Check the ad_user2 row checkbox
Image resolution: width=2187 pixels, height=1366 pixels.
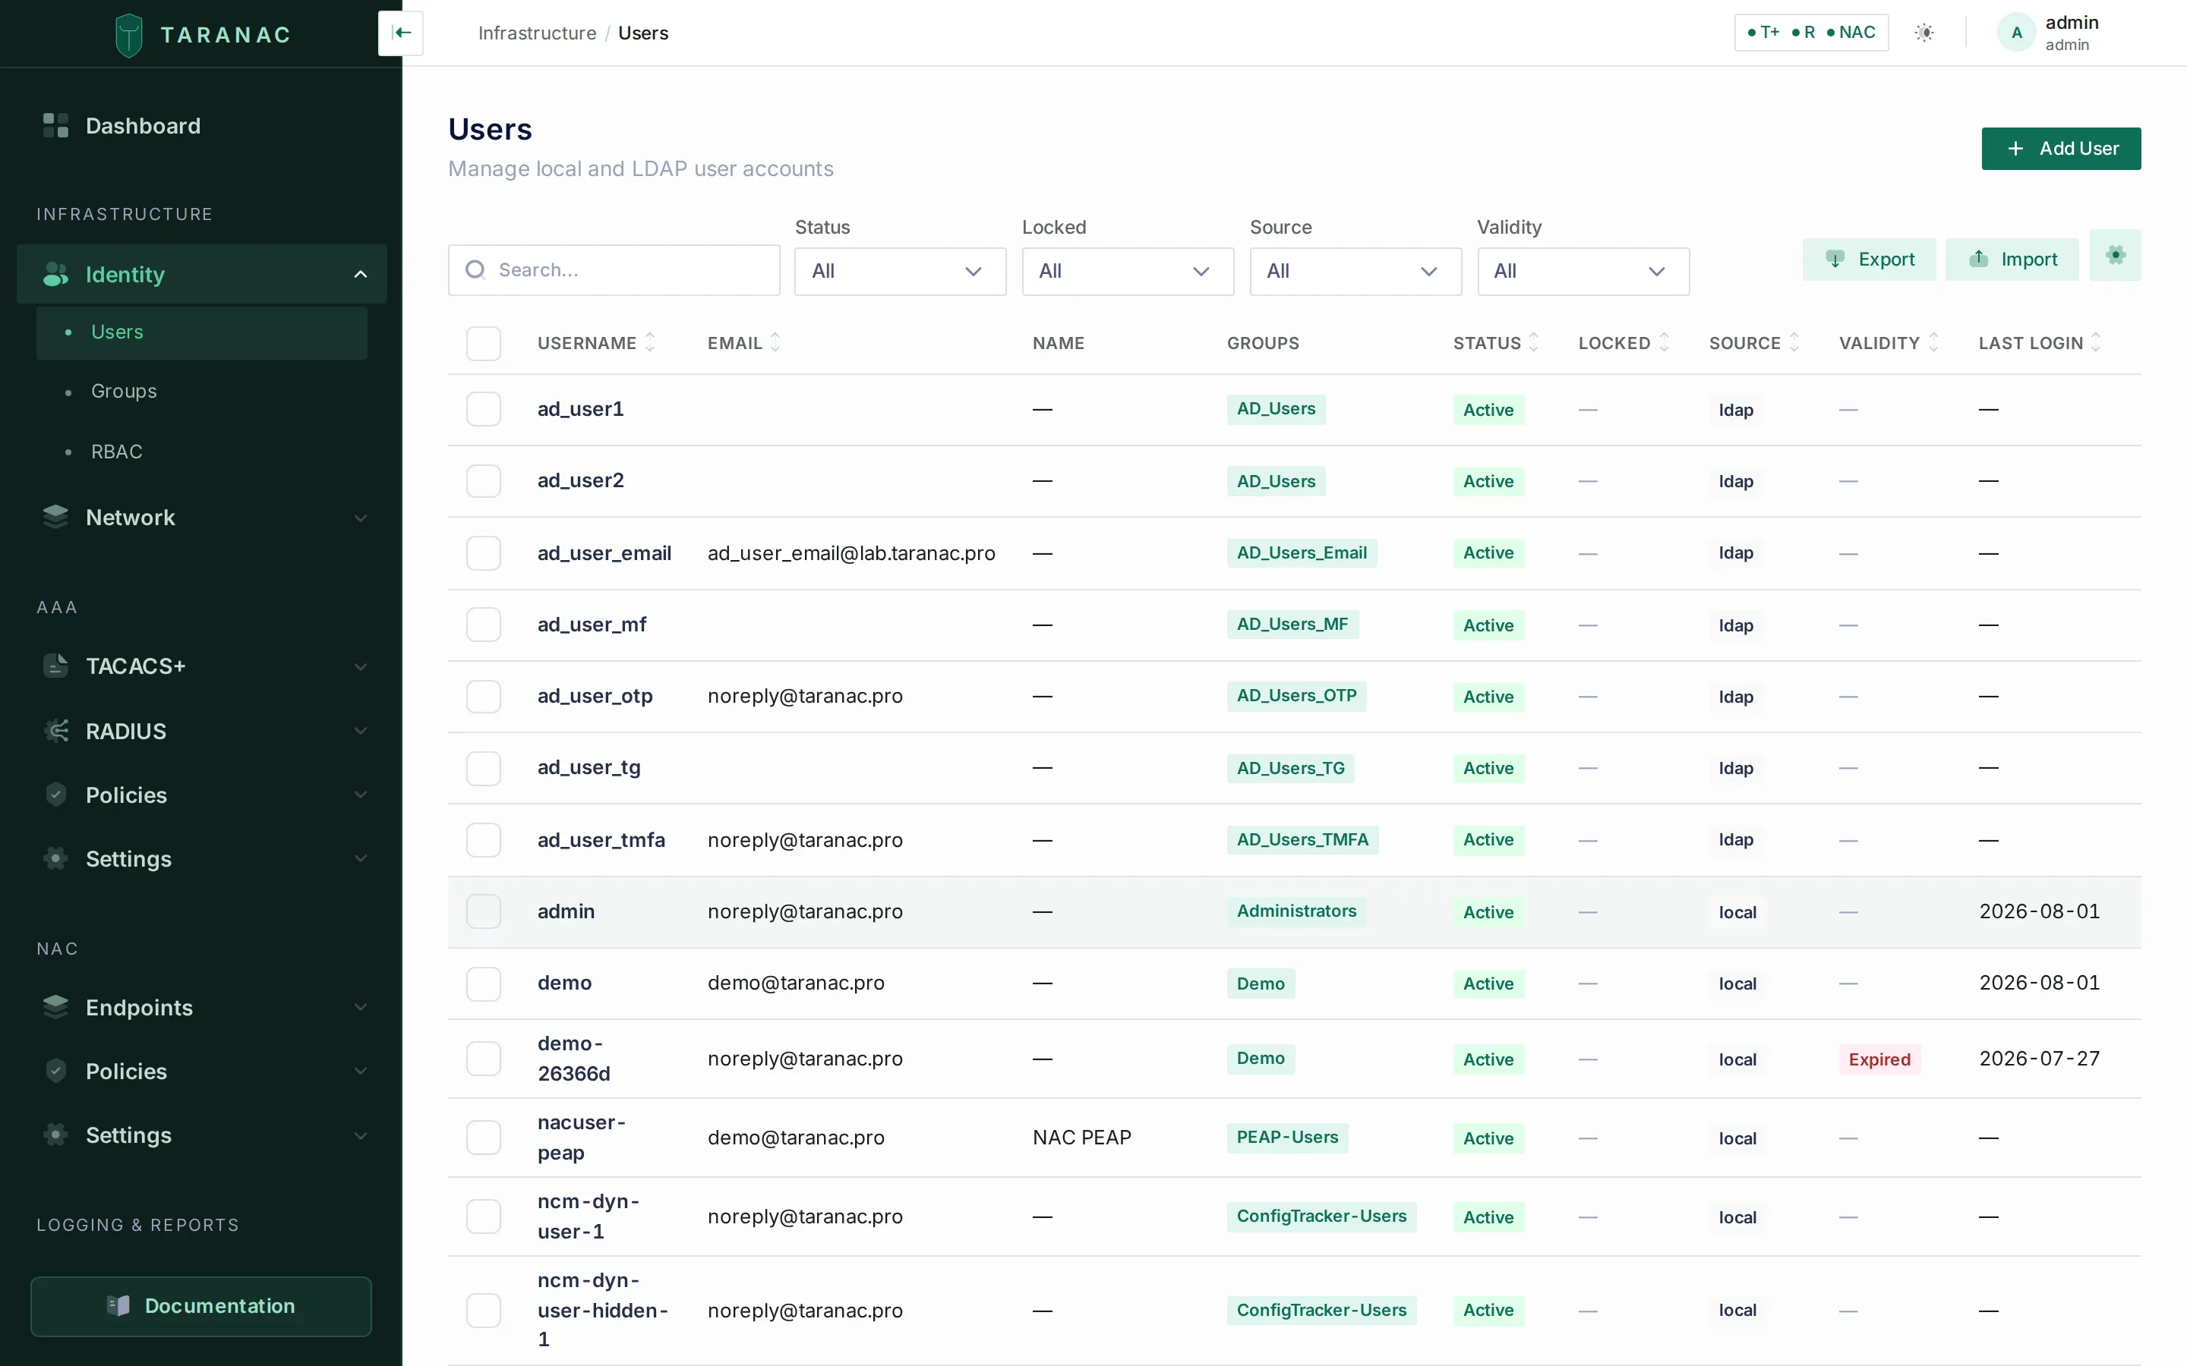click(484, 480)
